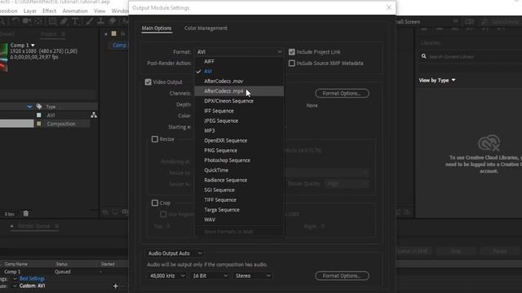The image size is (522, 293).
Task: Select the Render Queue tab
Action: [x=34, y=226]
